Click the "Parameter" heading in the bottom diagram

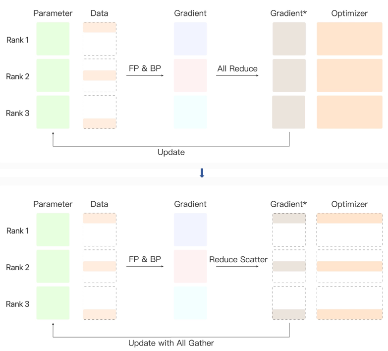pyautogui.click(x=53, y=204)
